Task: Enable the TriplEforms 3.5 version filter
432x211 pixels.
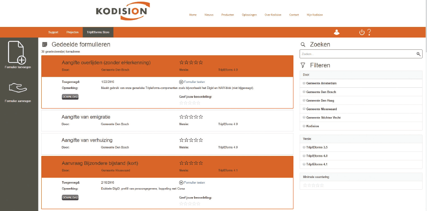Action: click(304, 147)
